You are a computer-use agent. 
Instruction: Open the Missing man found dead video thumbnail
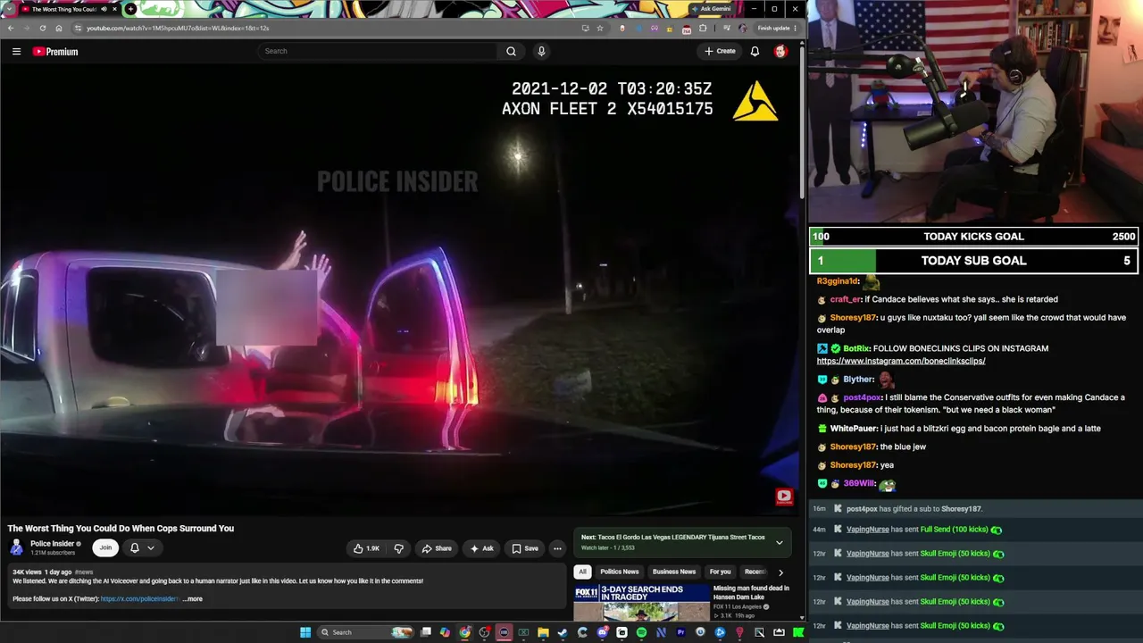641,603
